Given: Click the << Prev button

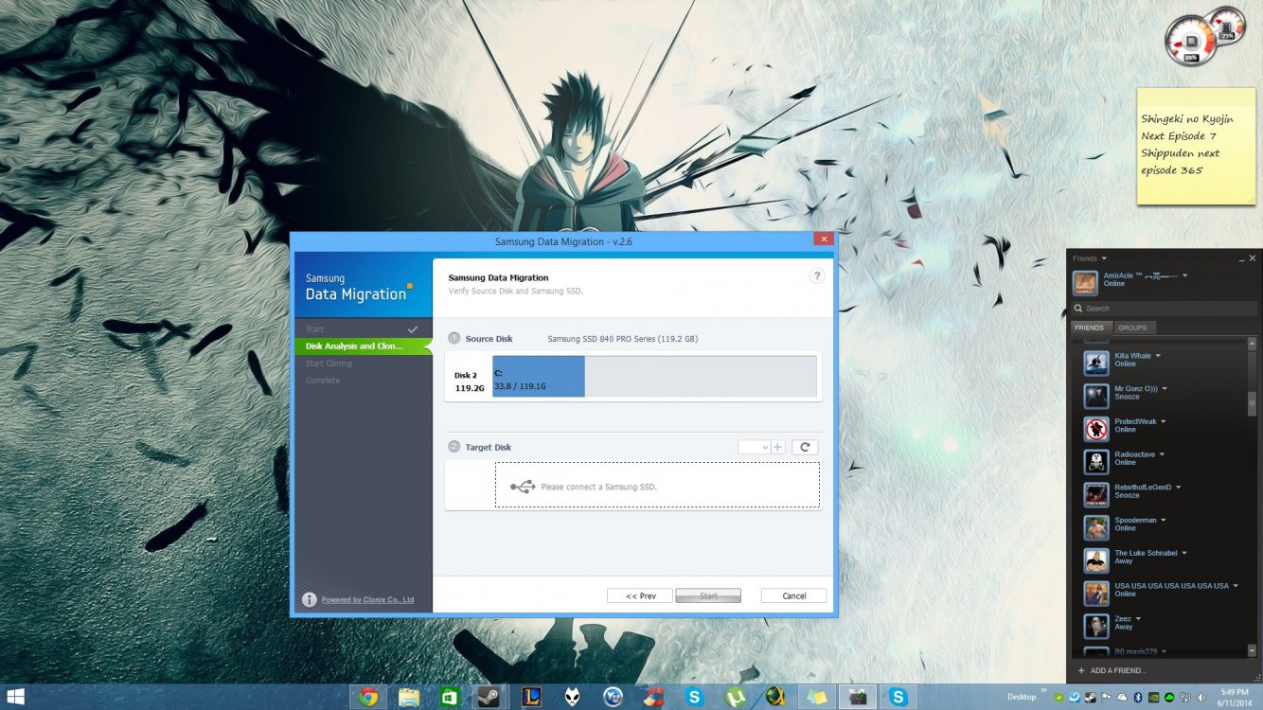Looking at the screenshot, I should [640, 595].
